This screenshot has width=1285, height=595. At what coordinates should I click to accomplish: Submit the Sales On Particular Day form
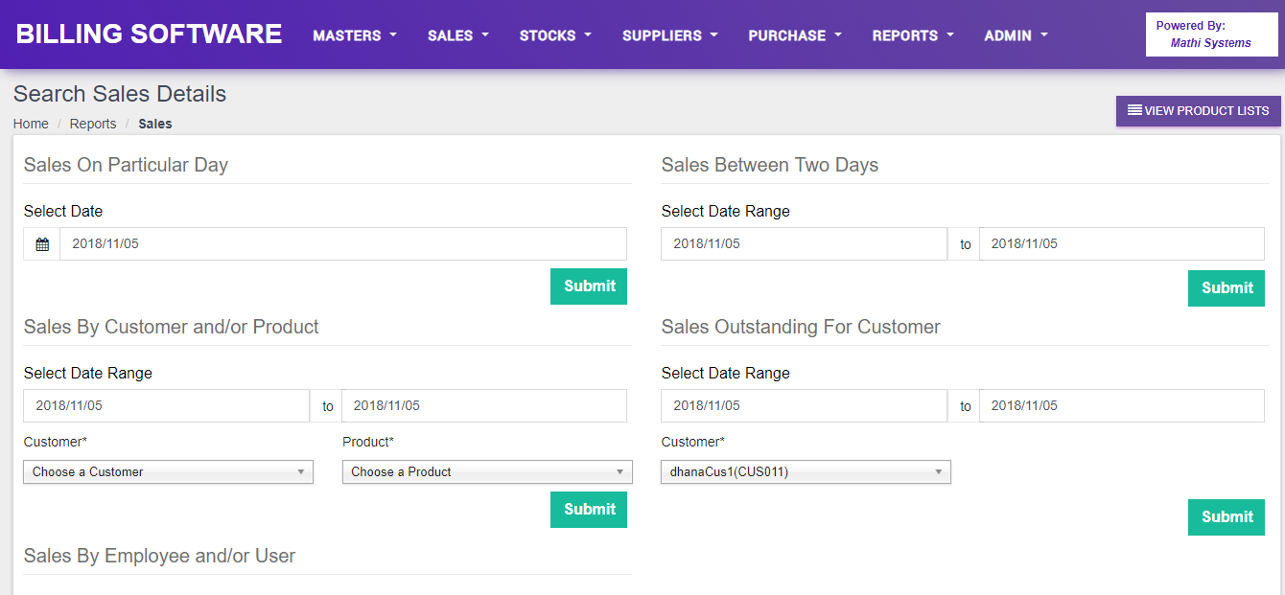pos(588,286)
